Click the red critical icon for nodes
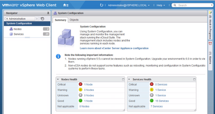This screenshot has height=114, width=215. (81, 84)
